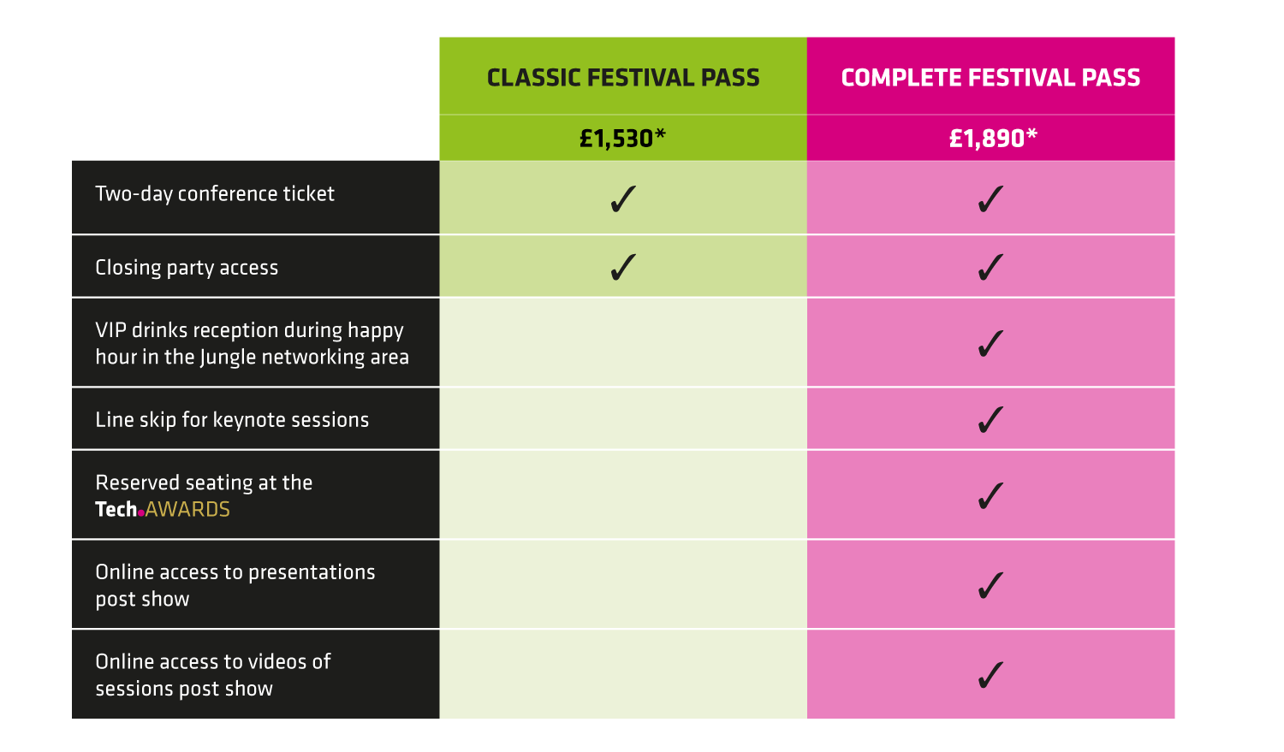Select the Closing party access label
This screenshot has height=752, width=1284.
click(x=187, y=268)
